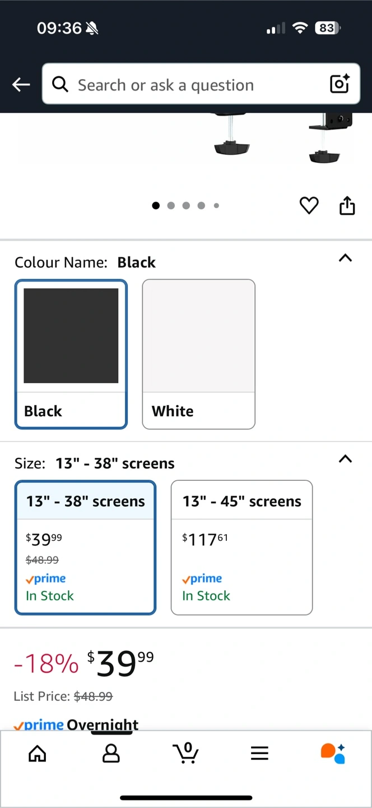This screenshot has height=808, width=372.
Task: Add product to wishlist with heart icon
Action: click(x=309, y=206)
